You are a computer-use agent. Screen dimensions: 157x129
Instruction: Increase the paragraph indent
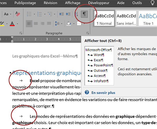click(68, 14)
